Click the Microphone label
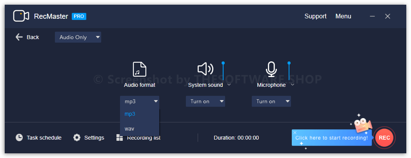 (x=271, y=85)
